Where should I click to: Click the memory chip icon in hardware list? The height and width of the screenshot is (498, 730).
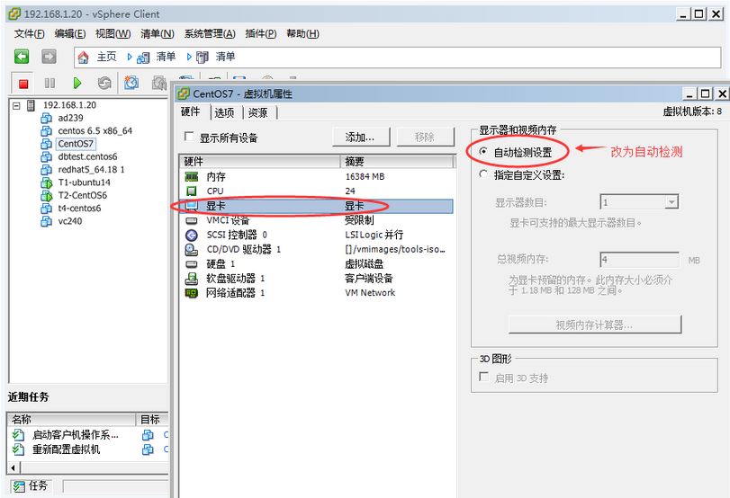(192, 177)
